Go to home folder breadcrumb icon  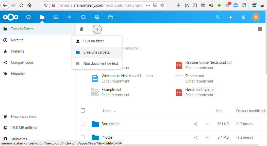pyautogui.click(x=81, y=29)
